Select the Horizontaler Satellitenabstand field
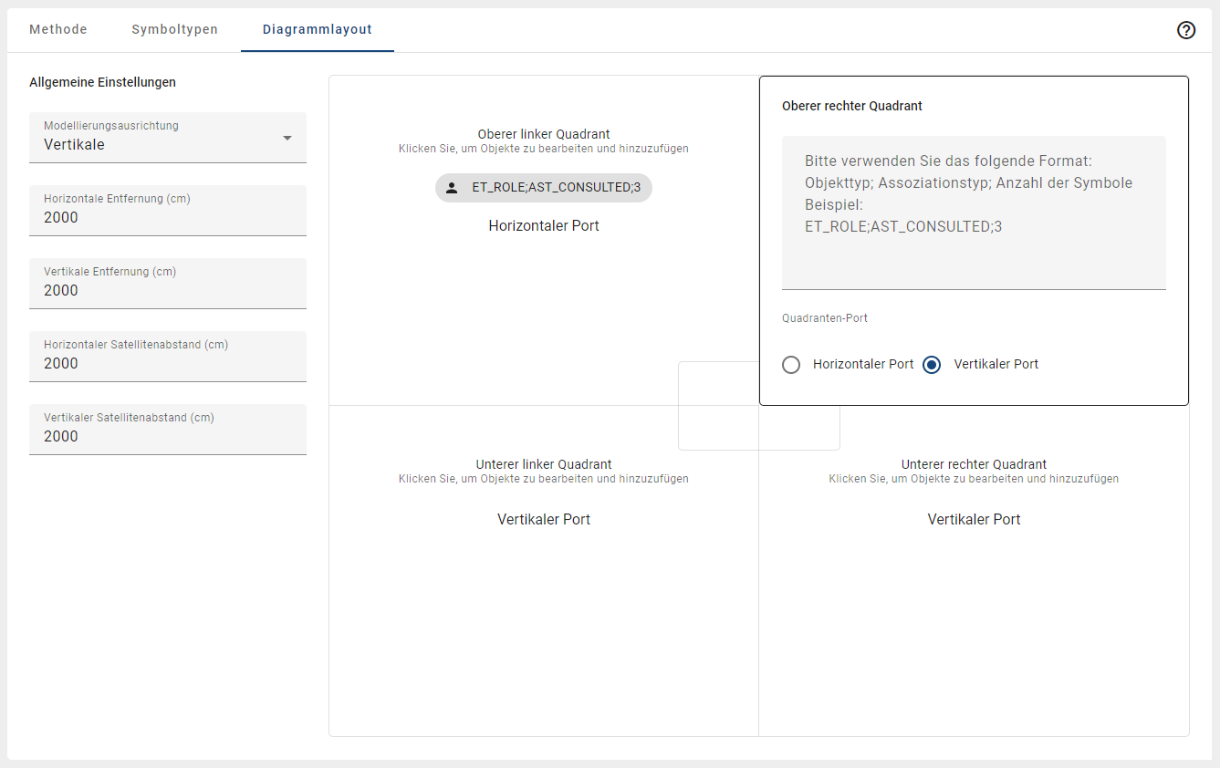The width and height of the screenshot is (1220, 768). 168,357
